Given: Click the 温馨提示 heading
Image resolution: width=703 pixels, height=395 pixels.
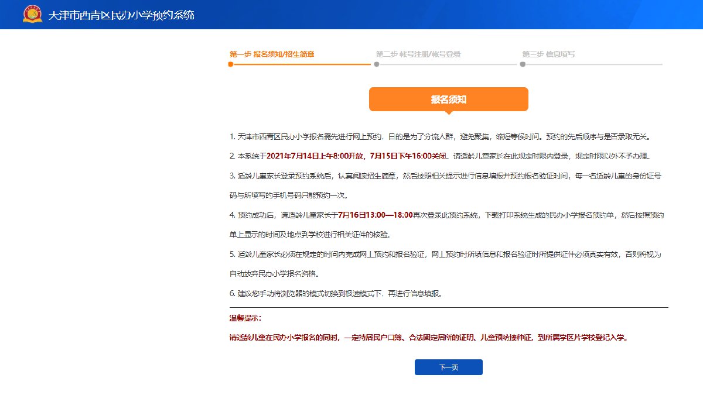Looking at the screenshot, I should click(x=245, y=318).
